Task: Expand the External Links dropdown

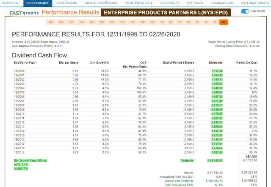Action: point(255,3)
